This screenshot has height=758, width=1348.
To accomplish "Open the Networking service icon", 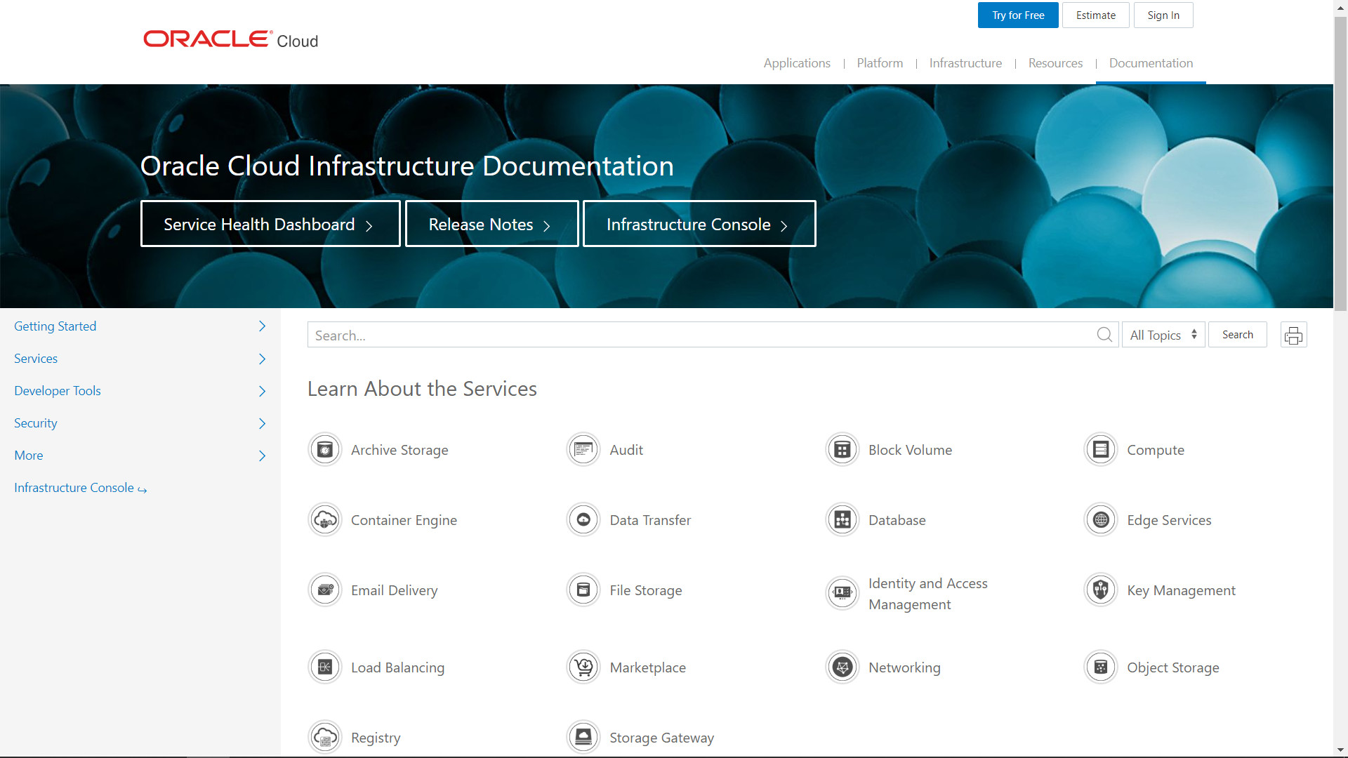I will [x=842, y=667].
